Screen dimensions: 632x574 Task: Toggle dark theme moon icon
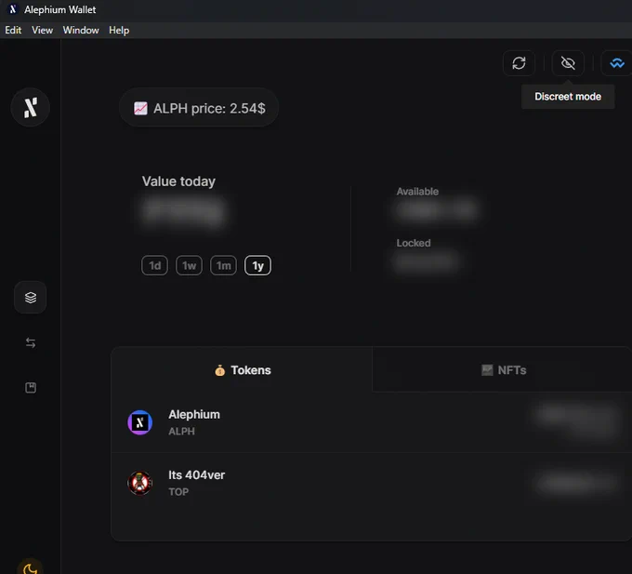(31, 567)
